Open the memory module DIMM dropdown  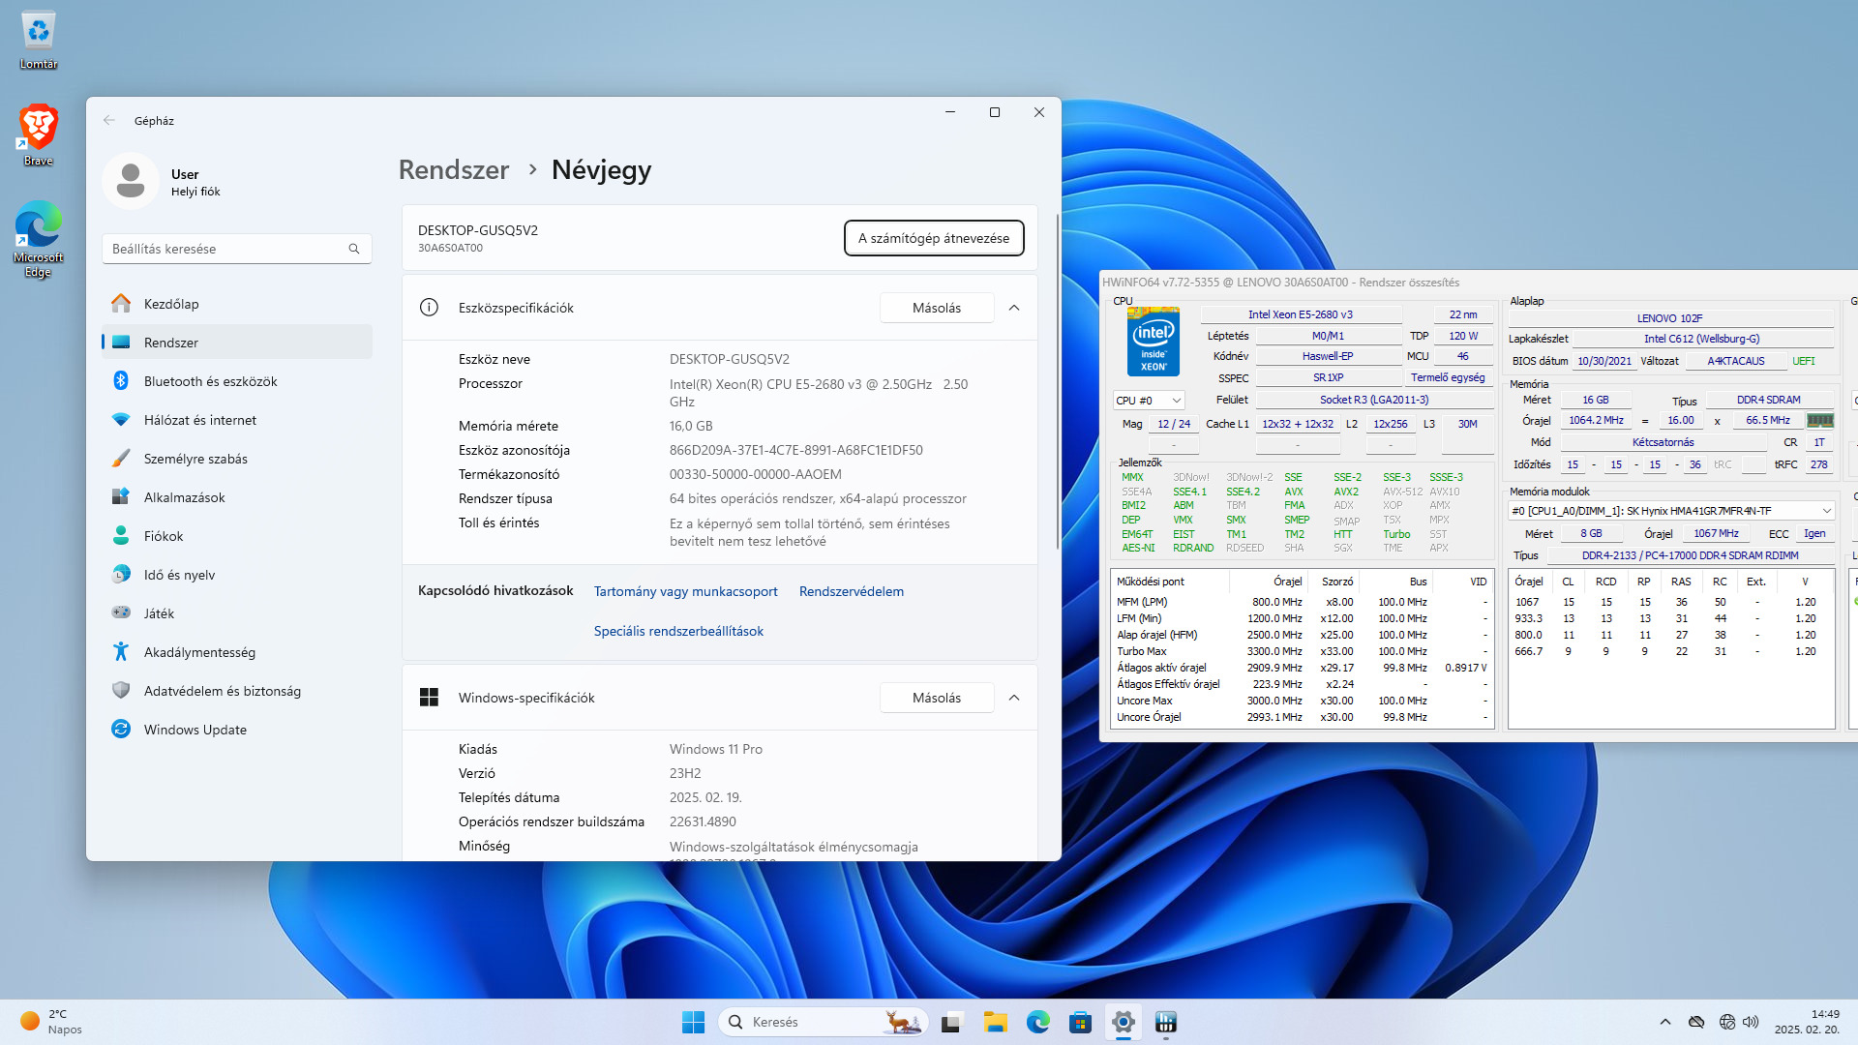coord(1671,511)
